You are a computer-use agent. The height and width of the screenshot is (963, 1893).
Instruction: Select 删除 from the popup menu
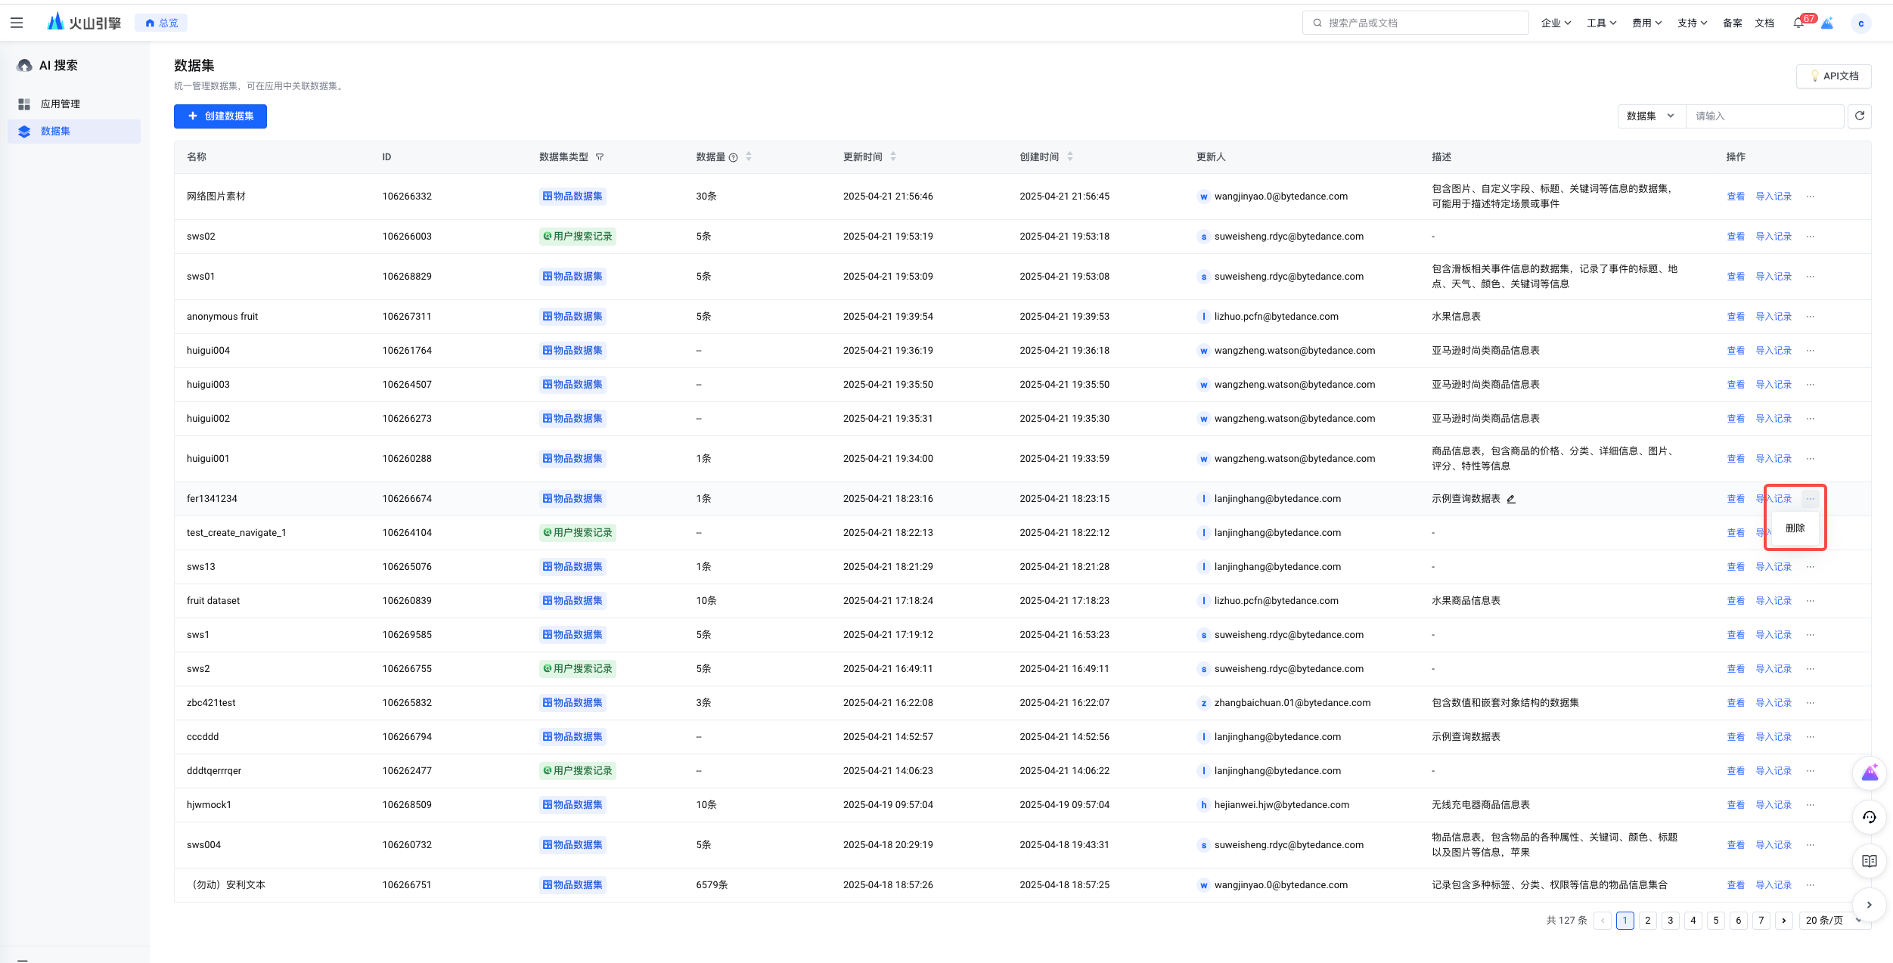click(x=1795, y=528)
